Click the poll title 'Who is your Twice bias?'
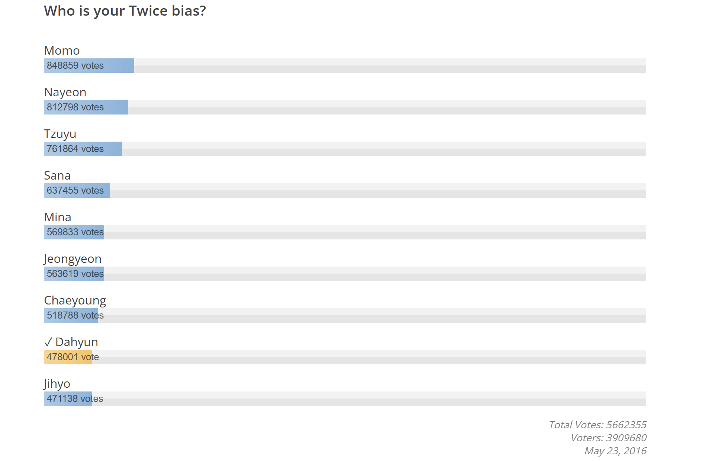This screenshot has height=461, width=725. 125,11
